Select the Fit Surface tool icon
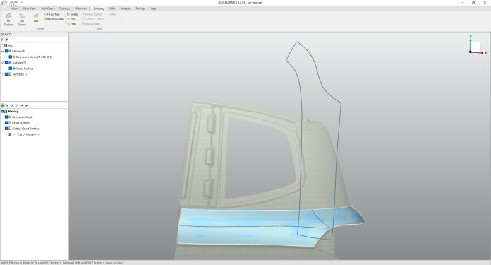 pyautogui.click(x=8, y=20)
